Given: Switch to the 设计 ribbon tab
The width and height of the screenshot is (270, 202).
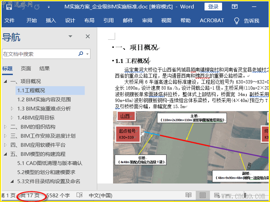Looking at the screenshot, I should (x=70, y=21).
